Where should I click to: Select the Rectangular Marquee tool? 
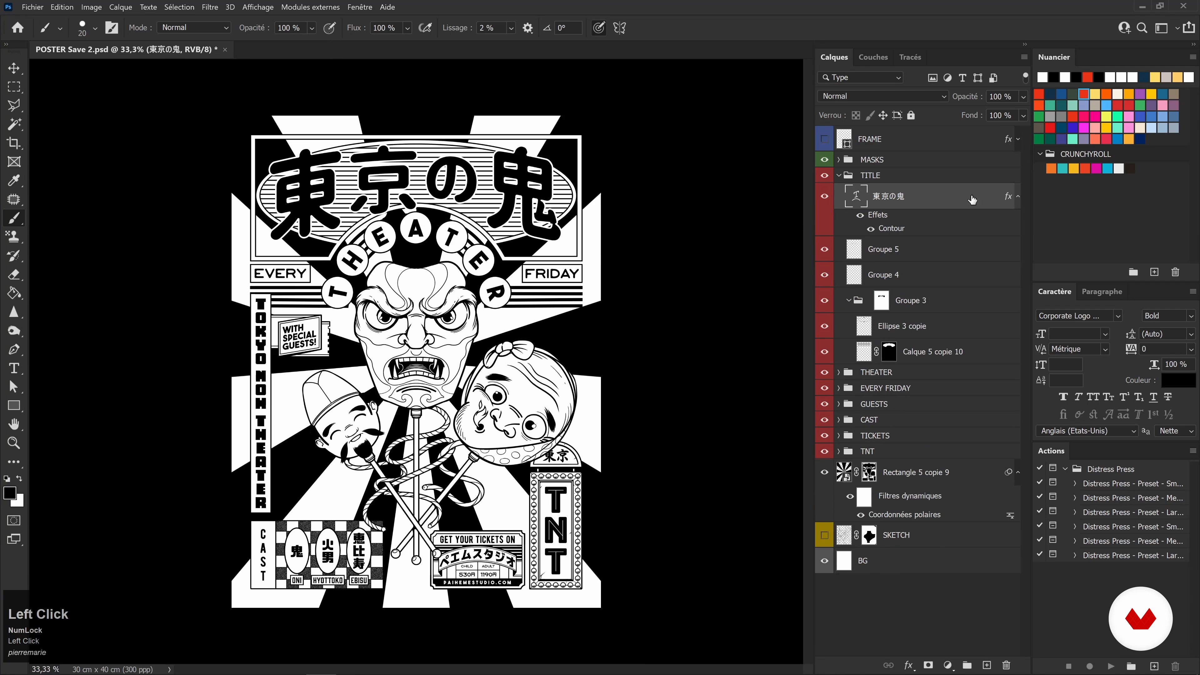14,87
